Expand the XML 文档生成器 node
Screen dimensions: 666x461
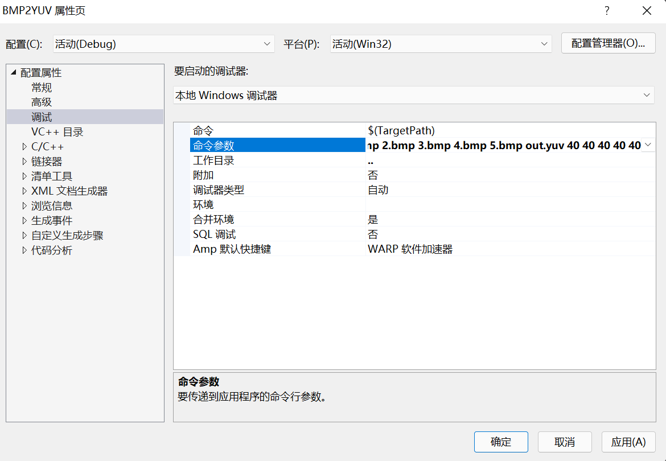[x=24, y=191]
